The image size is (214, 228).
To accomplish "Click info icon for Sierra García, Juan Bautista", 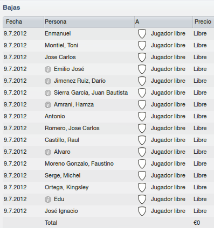I will [x=48, y=93].
